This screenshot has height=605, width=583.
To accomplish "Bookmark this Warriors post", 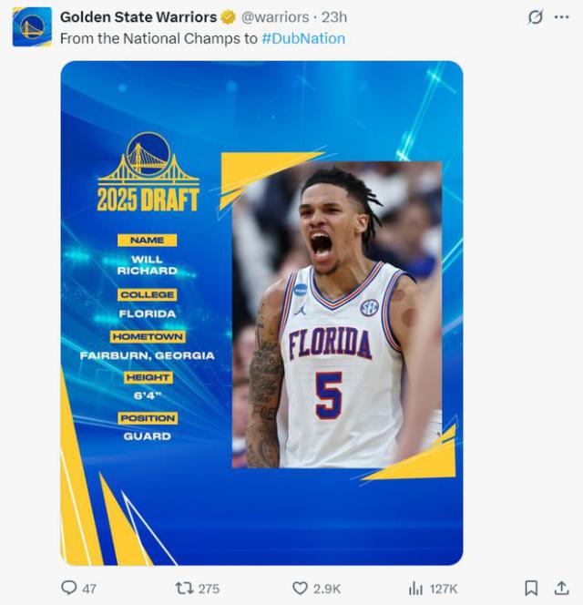I will [x=531, y=588].
